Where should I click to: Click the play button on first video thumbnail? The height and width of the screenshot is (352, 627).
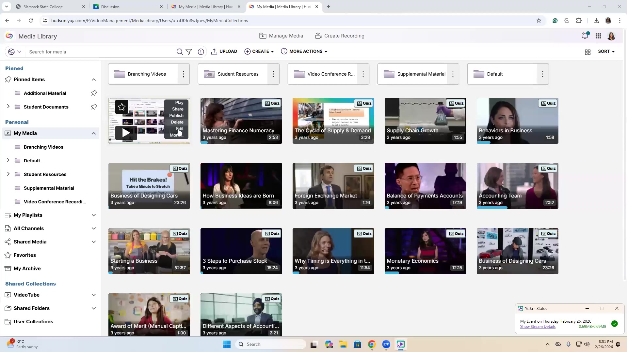tap(126, 133)
